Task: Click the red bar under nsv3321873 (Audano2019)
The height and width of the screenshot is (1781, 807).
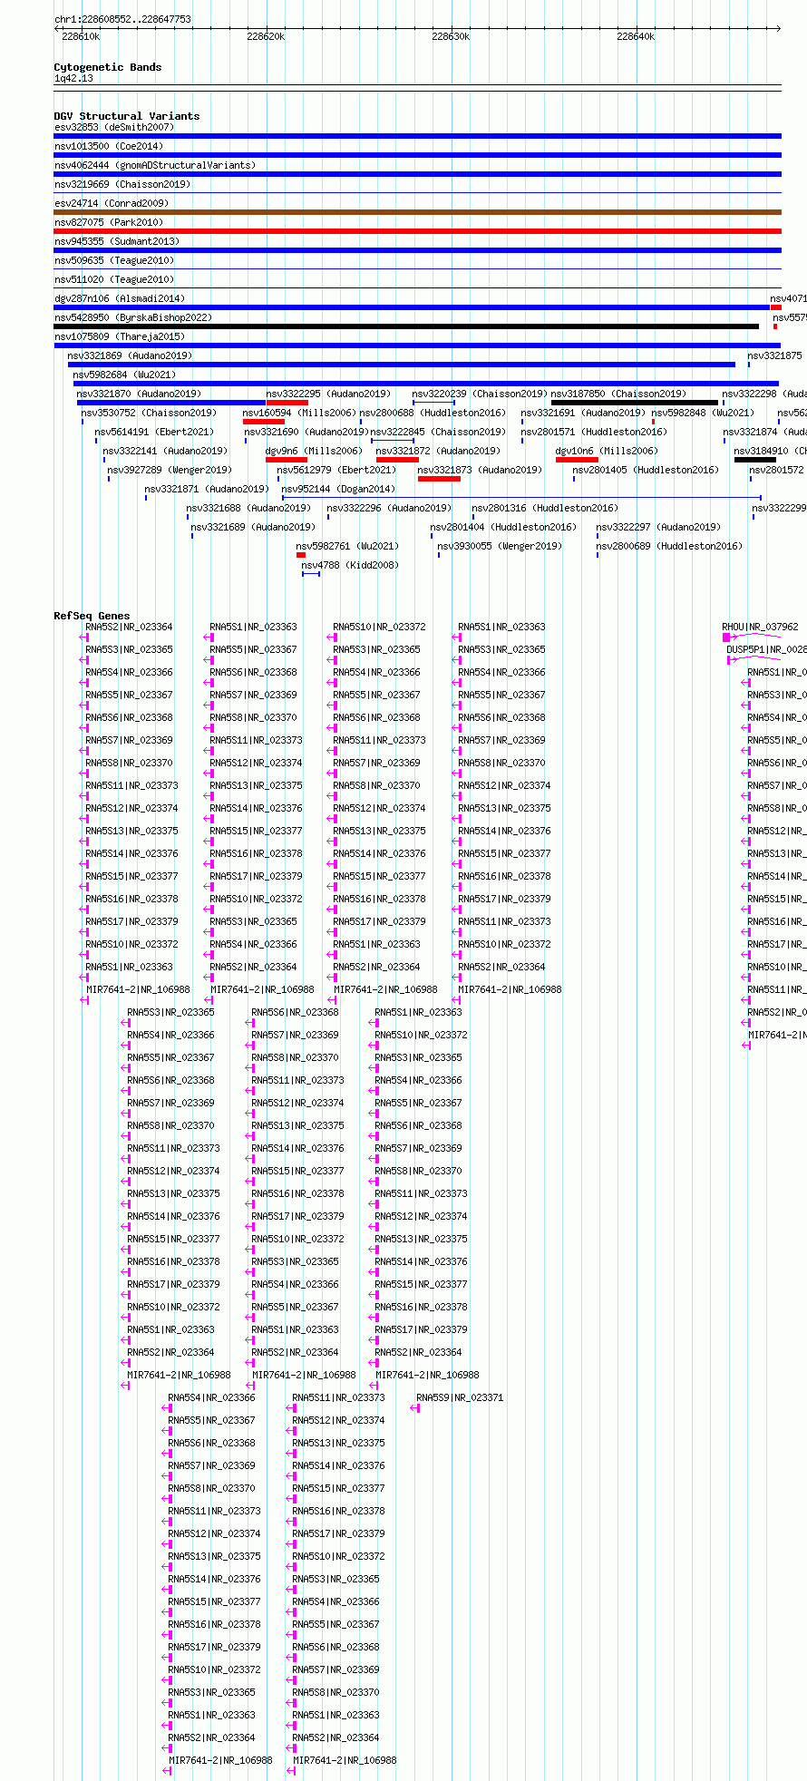Action: click(x=439, y=479)
